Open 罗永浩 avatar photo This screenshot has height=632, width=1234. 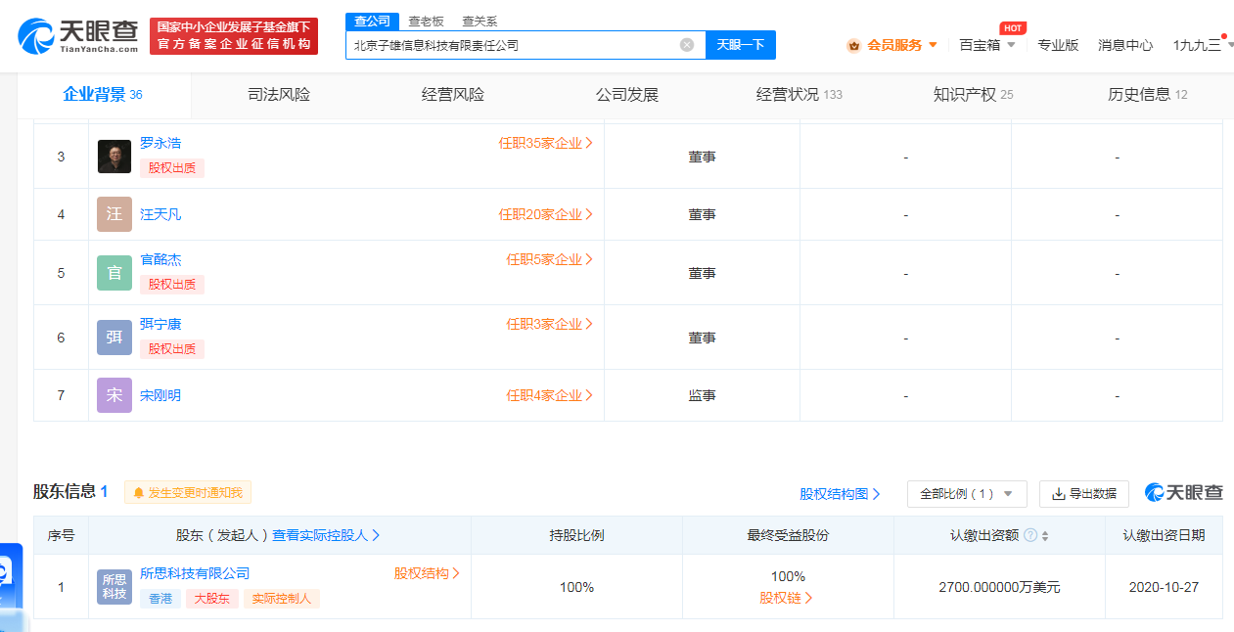point(114,157)
